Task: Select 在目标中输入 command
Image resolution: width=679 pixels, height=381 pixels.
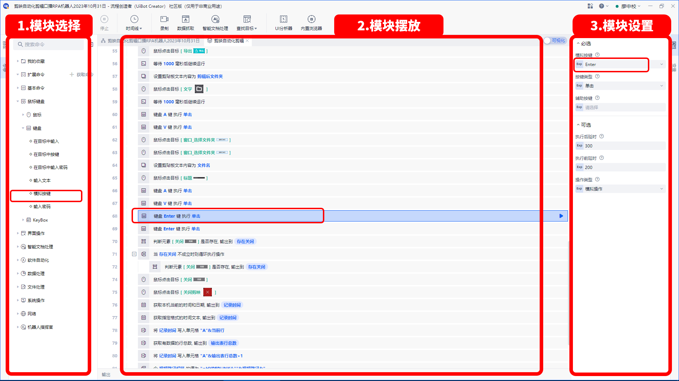Action: (46, 141)
